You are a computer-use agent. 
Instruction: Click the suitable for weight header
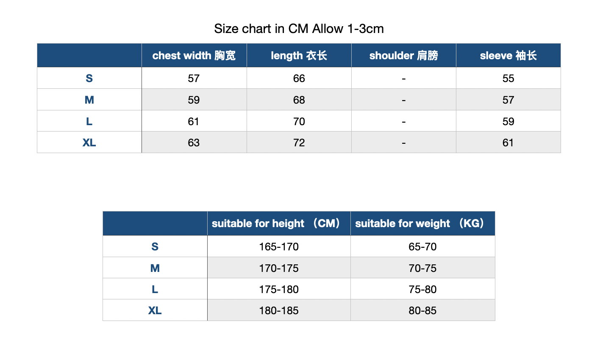pyautogui.click(x=423, y=223)
